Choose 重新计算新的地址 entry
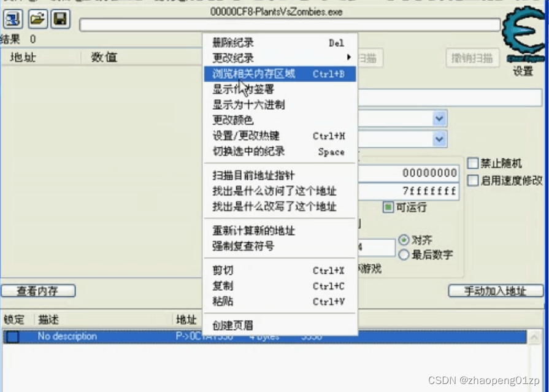The width and height of the screenshot is (549, 392). [280, 231]
